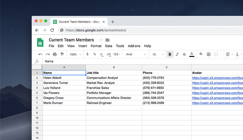
Task: Select row 2 header
Action: pyautogui.click(x=37, y=78)
